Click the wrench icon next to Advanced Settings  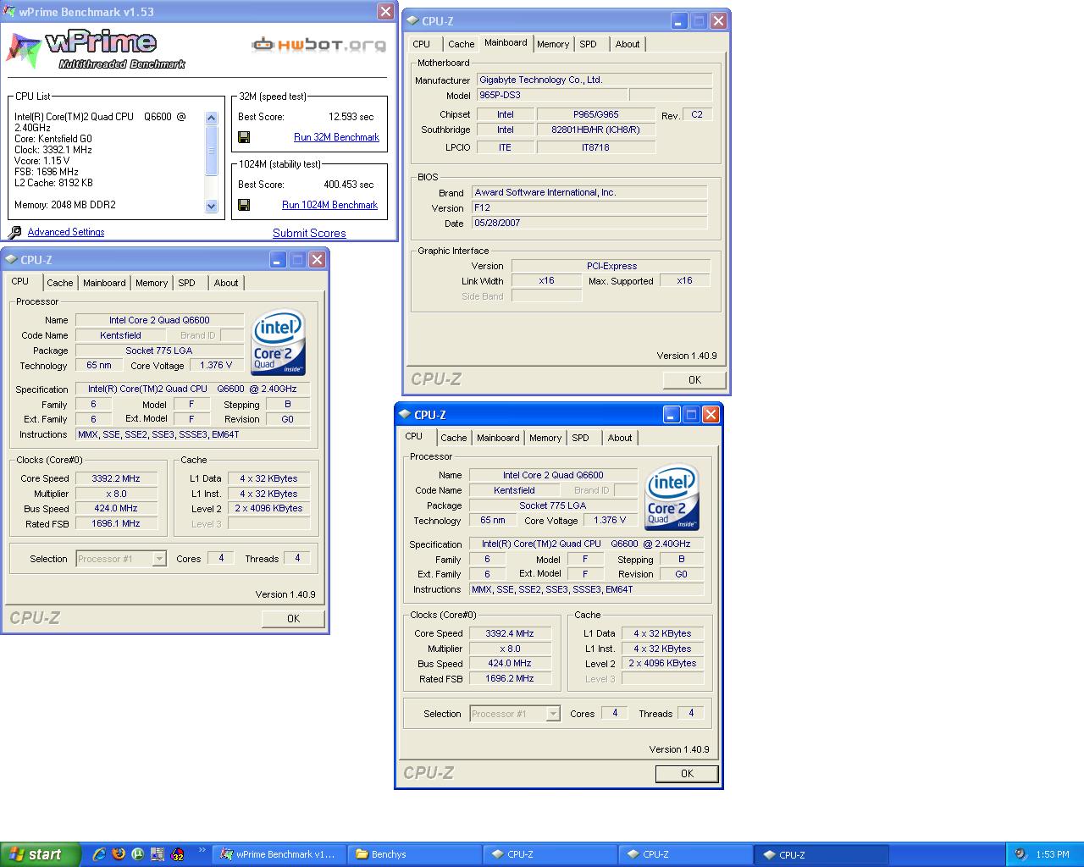[x=15, y=232]
